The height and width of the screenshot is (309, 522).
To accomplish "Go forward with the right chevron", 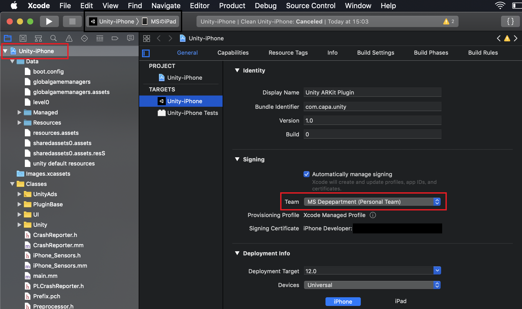I will [170, 38].
